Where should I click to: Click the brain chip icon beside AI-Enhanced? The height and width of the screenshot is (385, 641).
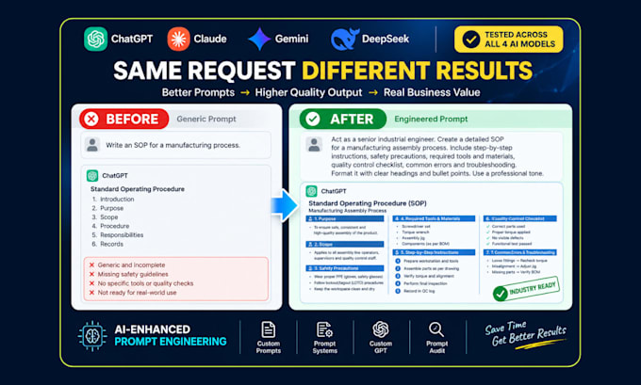[92, 336]
